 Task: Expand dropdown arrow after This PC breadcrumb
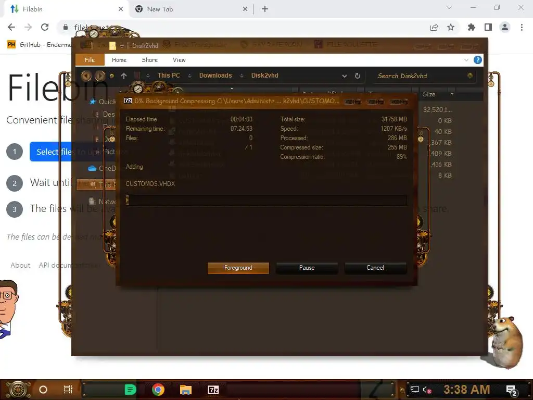[189, 76]
